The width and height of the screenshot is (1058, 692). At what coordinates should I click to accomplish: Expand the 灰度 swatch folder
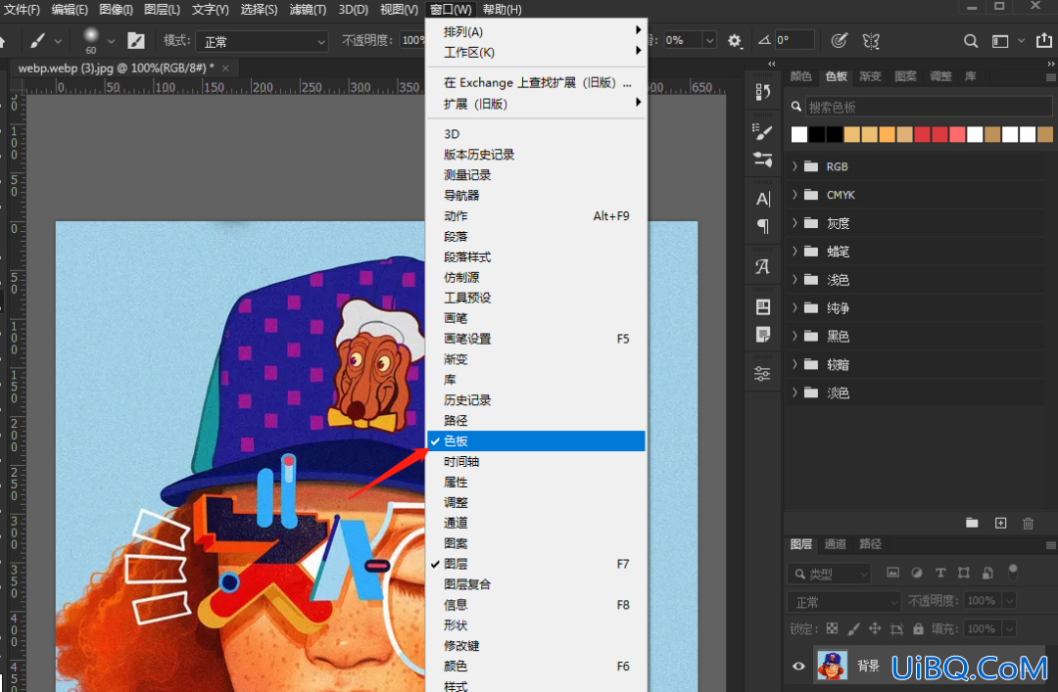coord(794,222)
